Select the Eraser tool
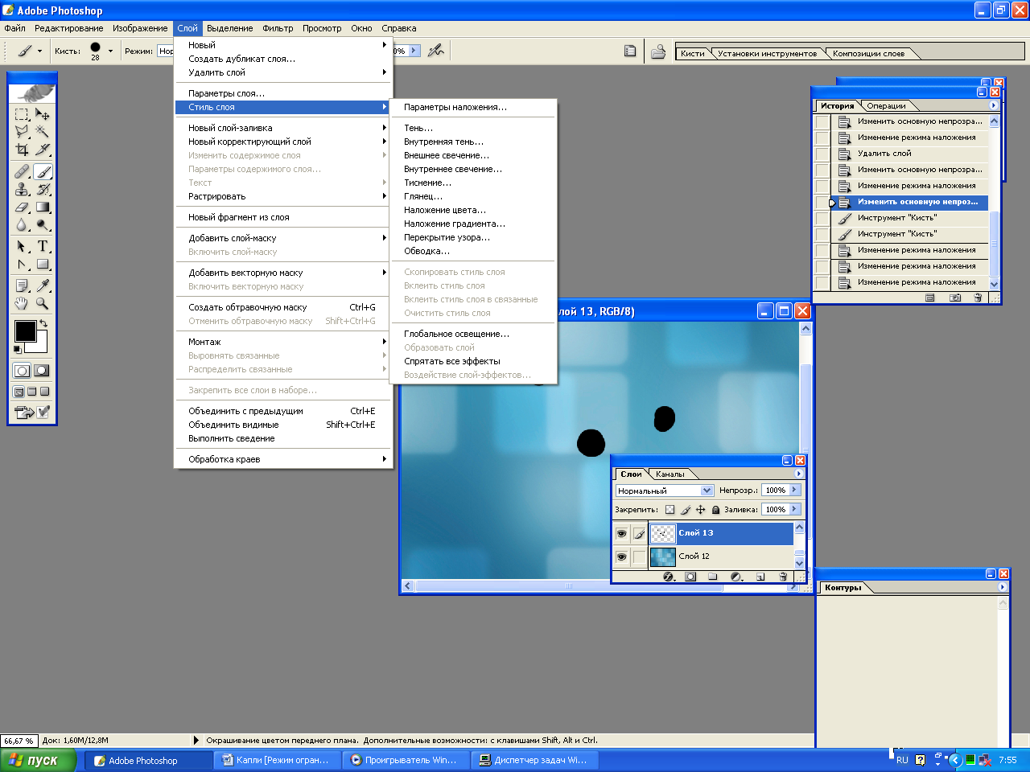This screenshot has height=772, width=1030. [x=23, y=207]
